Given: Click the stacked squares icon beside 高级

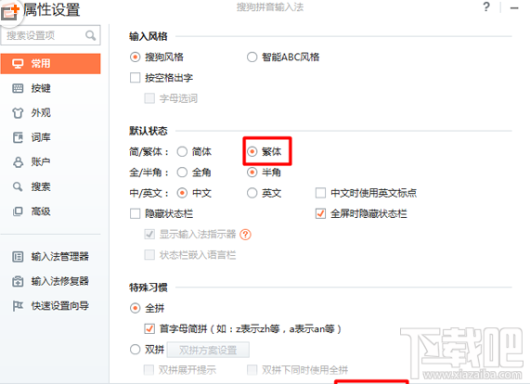Looking at the screenshot, I should click(x=18, y=211).
